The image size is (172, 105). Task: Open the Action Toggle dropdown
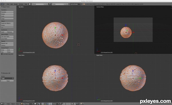[7, 78]
